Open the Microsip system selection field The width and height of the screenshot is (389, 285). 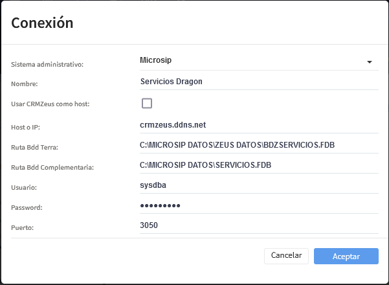click(252, 61)
